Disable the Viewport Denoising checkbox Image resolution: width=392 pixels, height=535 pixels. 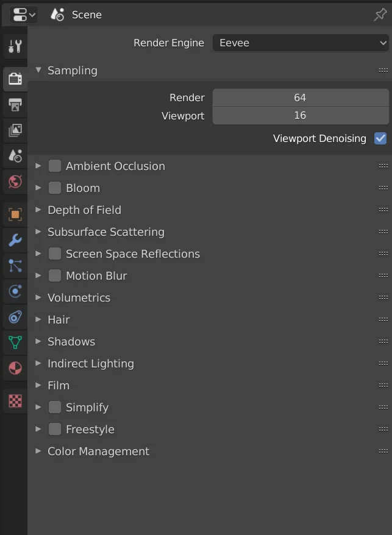pyautogui.click(x=380, y=138)
